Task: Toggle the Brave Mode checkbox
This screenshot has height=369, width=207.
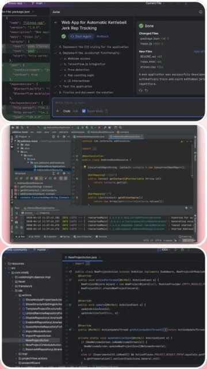Action: click(84, 111)
